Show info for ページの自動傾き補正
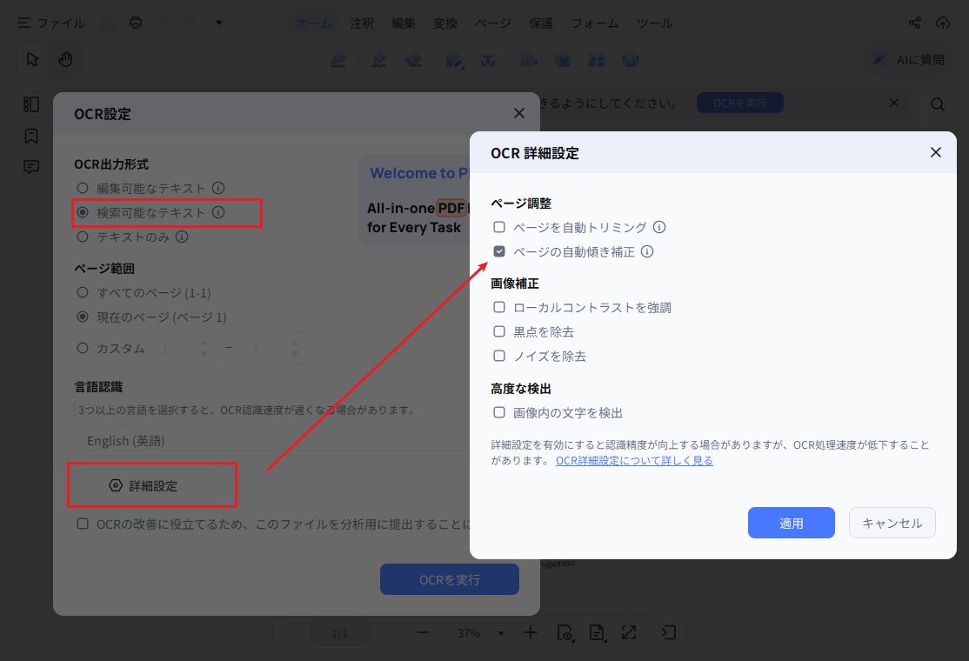Image resolution: width=969 pixels, height=661 pixels. [647, 251]
